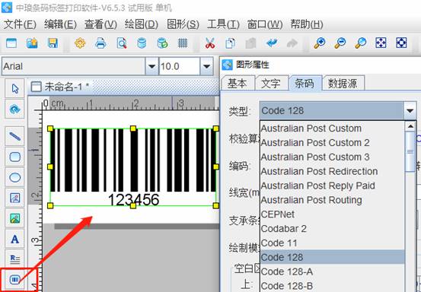Collapse the Code 128 type dropdown arrow
The image size is (421, 292).
410,110
